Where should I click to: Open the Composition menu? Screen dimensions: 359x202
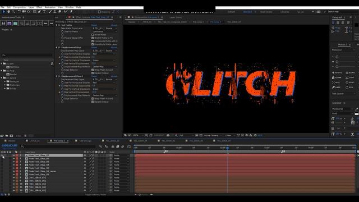[20, 7]
